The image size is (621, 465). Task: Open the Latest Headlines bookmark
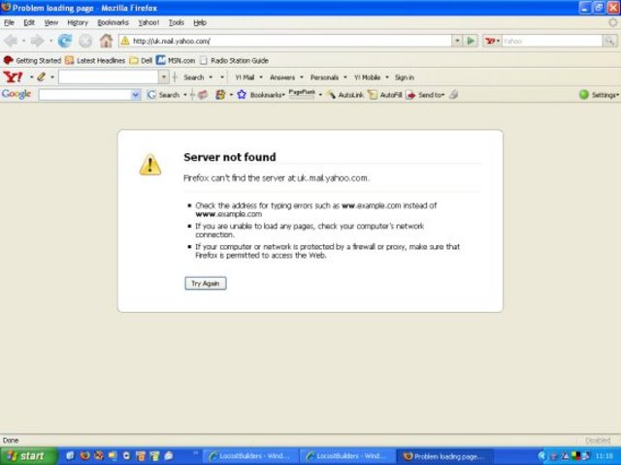tap(94, 60)
